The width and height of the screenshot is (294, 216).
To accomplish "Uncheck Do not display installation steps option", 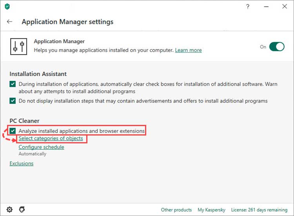I will point(13,101).
